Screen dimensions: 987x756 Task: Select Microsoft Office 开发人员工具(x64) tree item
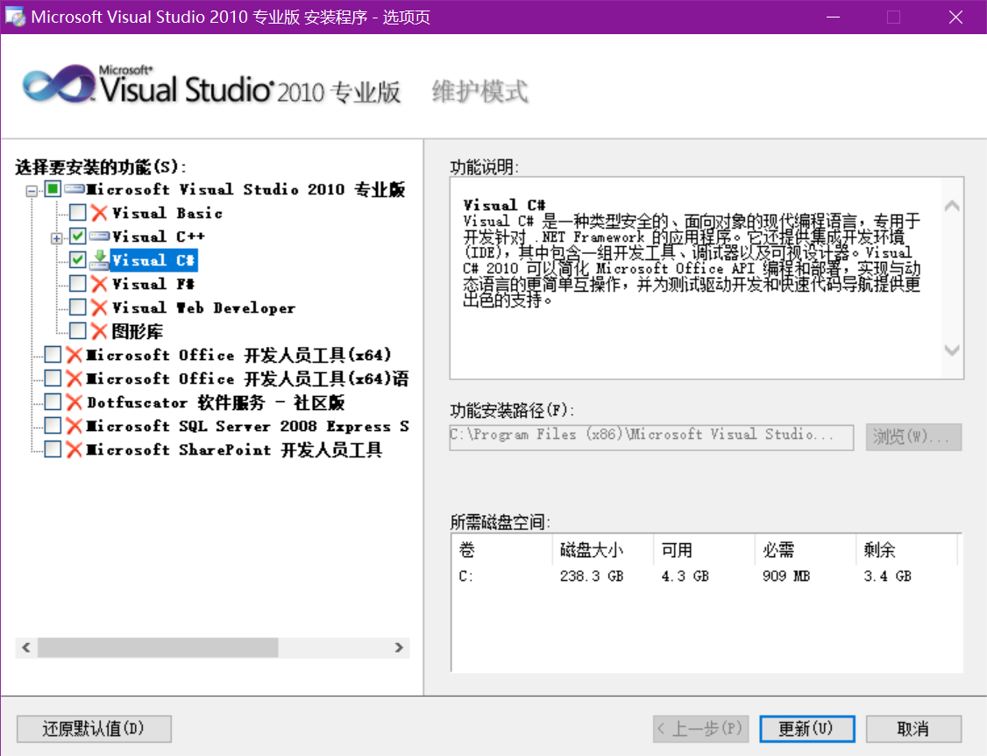pos(238,356)
